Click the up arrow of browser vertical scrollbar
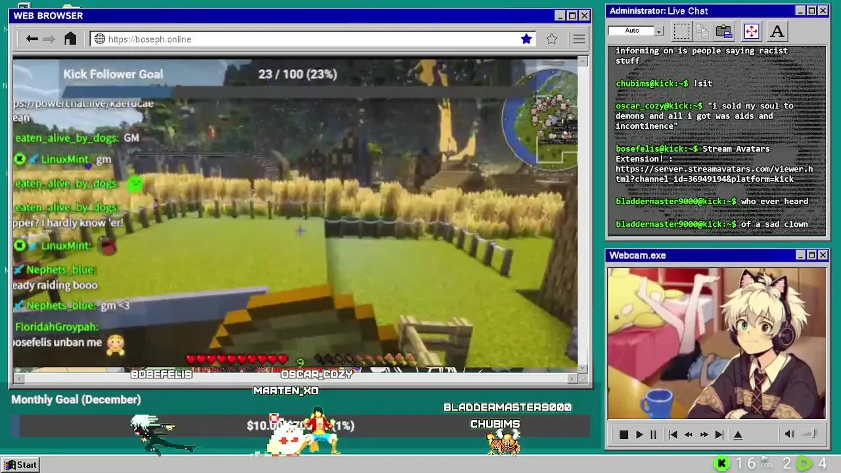 (583, 61)
